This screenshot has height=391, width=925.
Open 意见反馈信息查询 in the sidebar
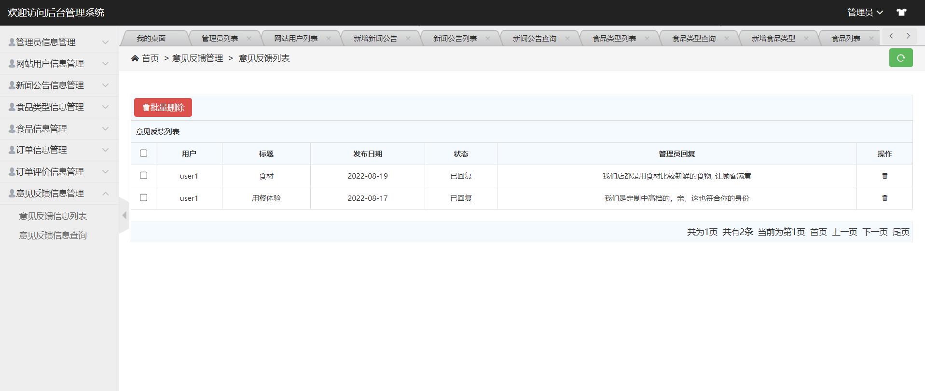coord(53,235)
